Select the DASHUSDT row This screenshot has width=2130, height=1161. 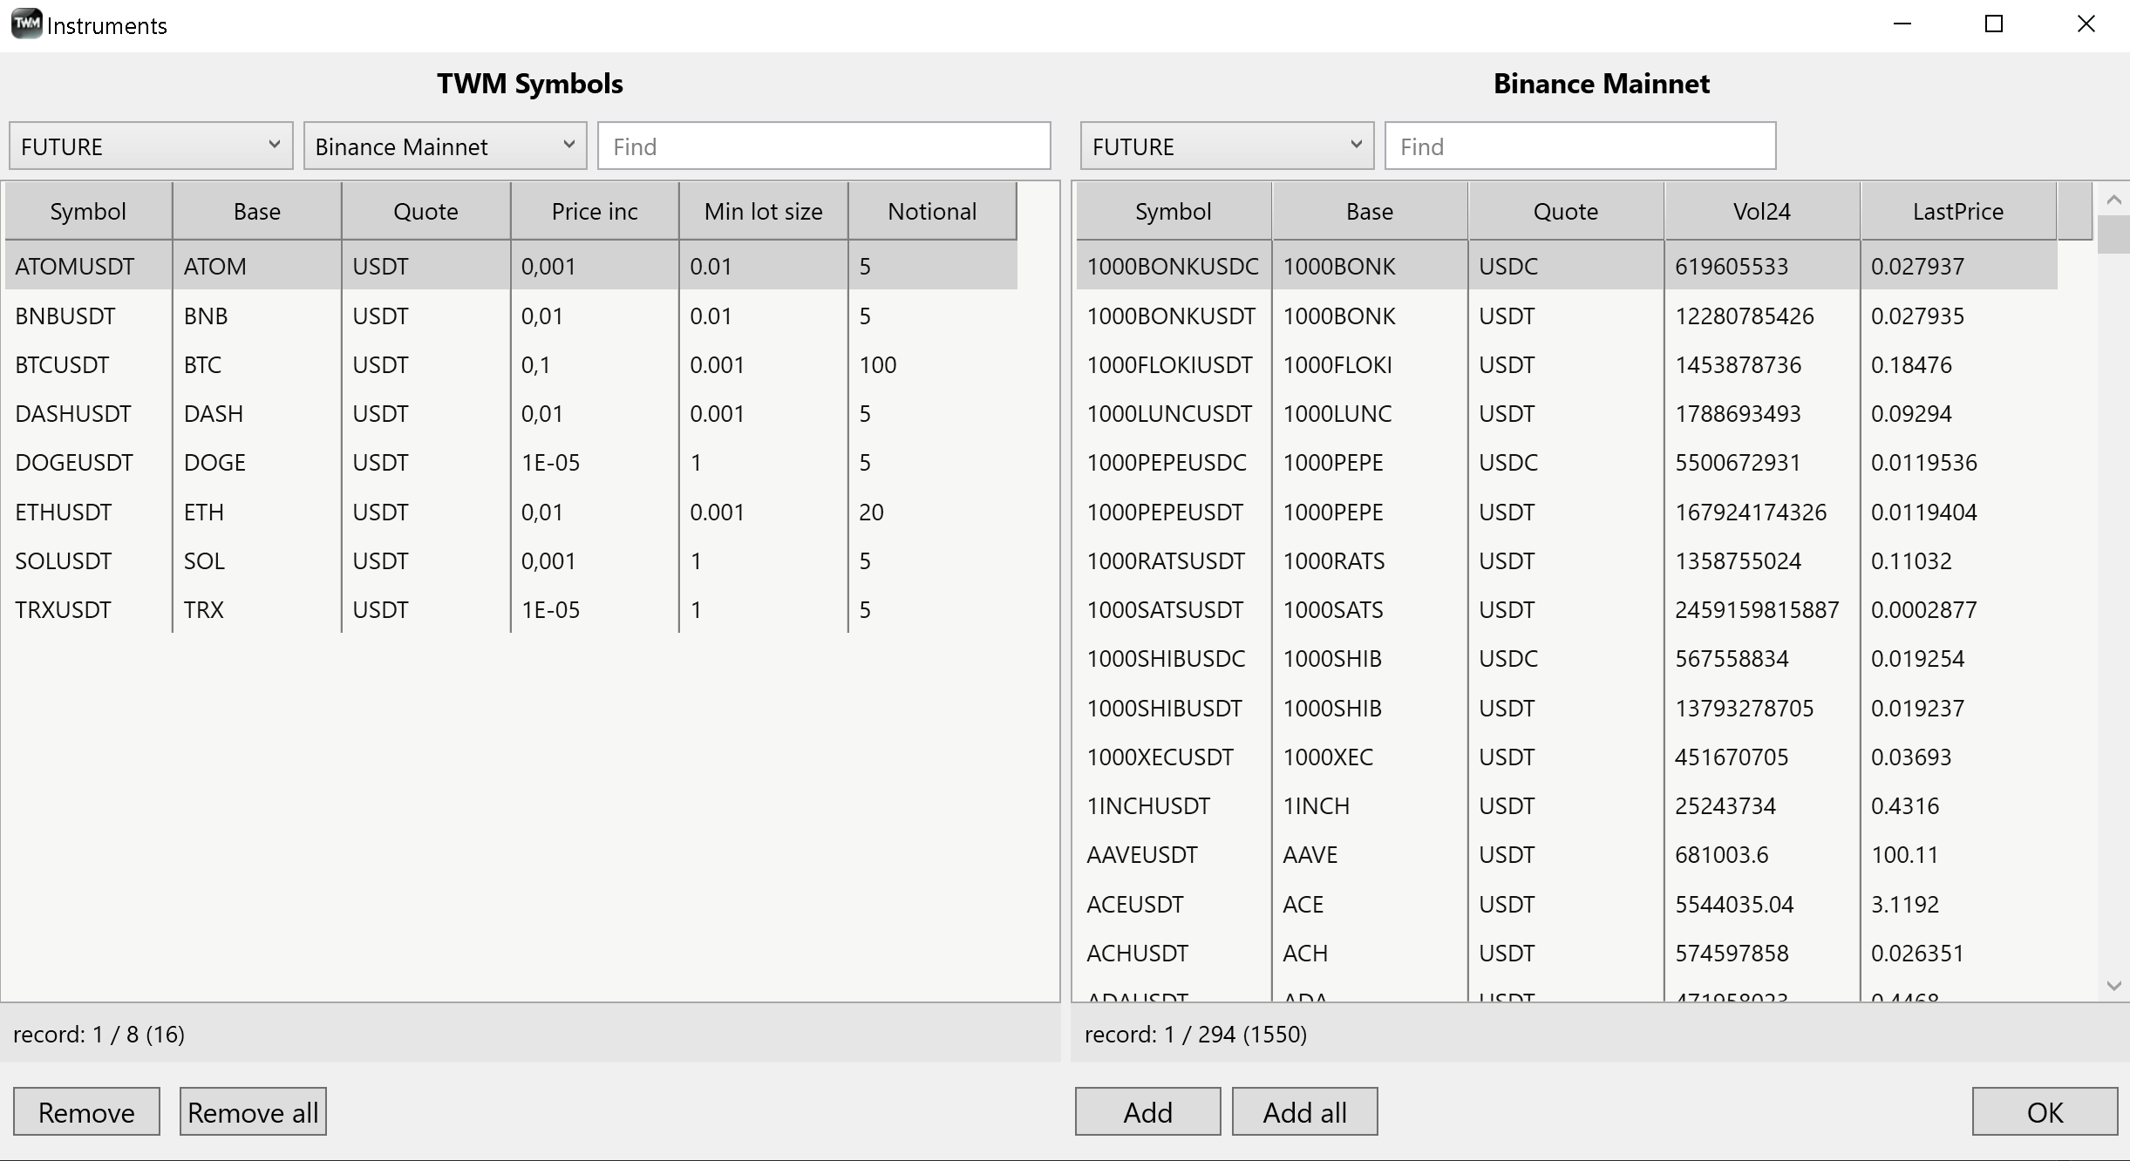tap(511, 413)
